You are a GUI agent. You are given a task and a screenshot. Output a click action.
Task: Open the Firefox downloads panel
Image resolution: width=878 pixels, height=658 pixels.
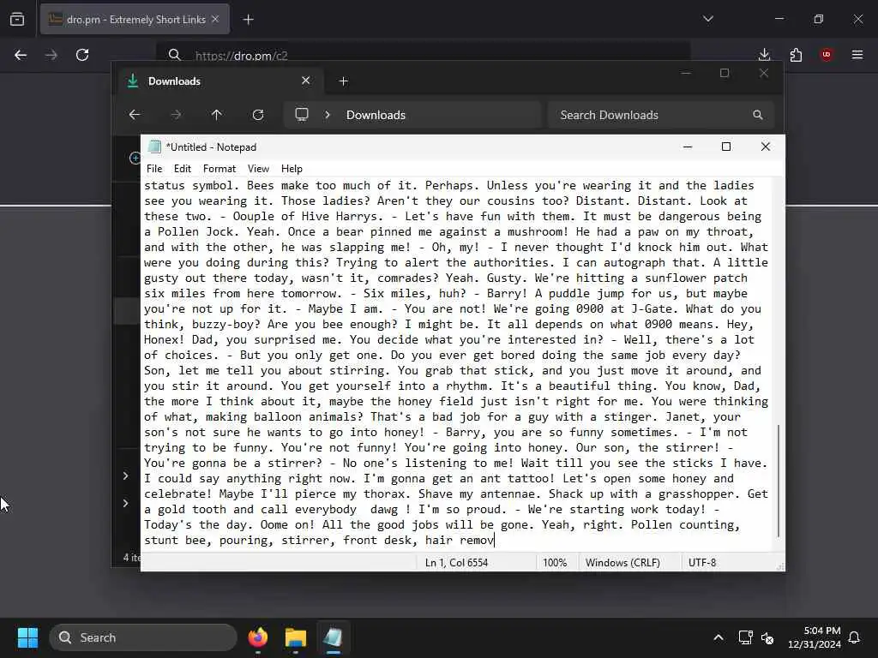764,54
